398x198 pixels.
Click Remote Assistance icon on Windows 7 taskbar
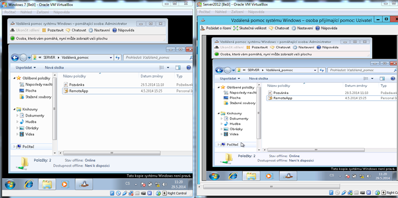(x=84, y=184)
